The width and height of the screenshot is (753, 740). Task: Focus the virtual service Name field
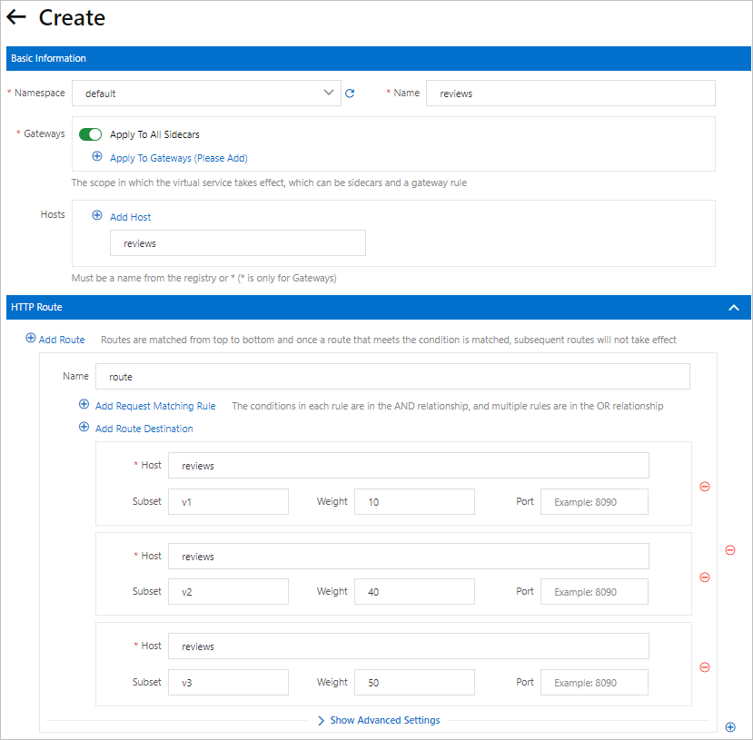tap(570, 94)
